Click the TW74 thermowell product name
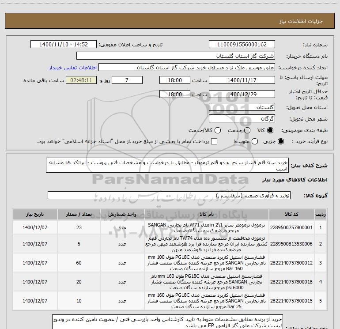This screenshot has height=329, width=340. coord(207,244)
